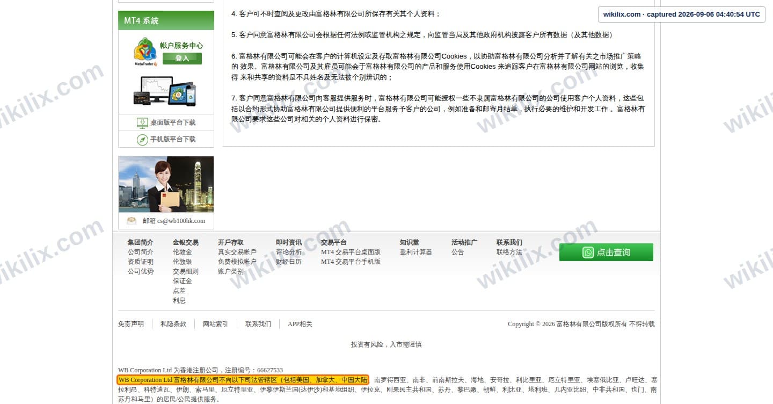Click the email envelope icon

(132, 221)
